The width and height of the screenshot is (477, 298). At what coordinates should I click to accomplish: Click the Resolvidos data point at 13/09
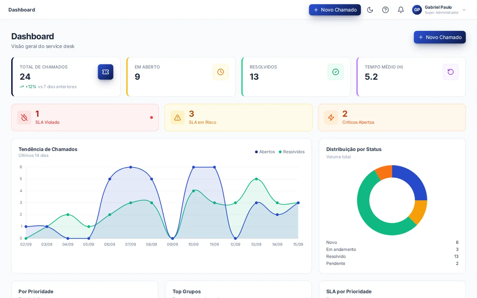tap(256, 179)
